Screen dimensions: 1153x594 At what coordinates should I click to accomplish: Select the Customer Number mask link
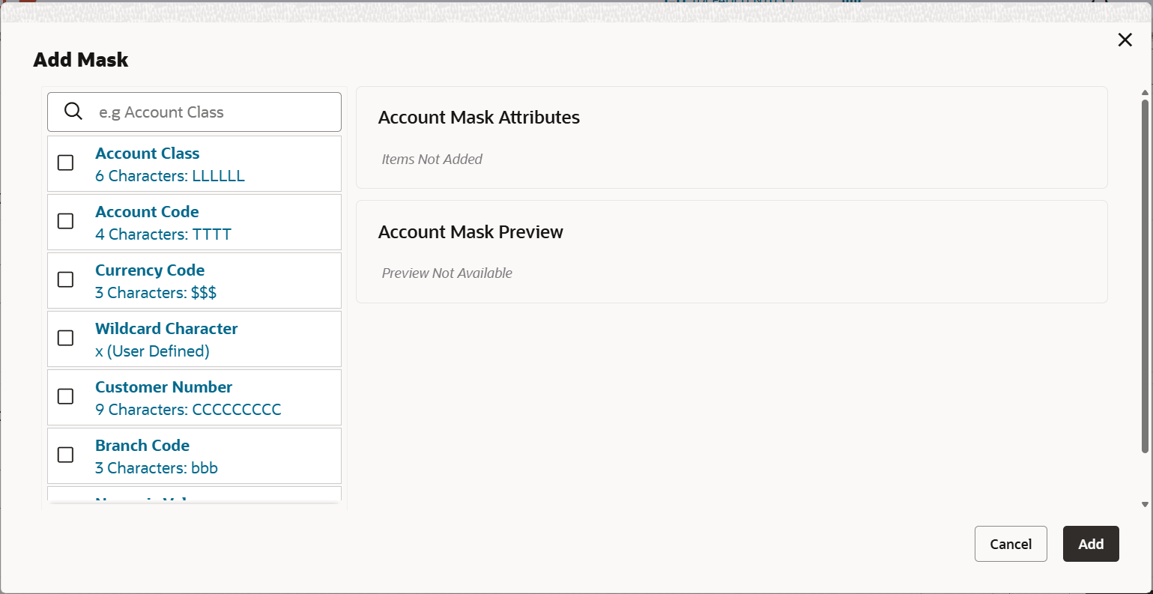[163, 387]
